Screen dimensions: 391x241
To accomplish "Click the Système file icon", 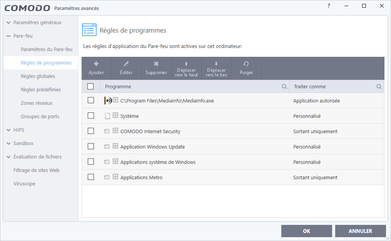I will [x=107, y=116].
